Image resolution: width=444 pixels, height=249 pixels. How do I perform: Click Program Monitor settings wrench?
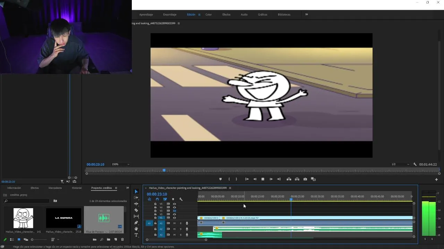pyautogui.click(x=415, y=164)
